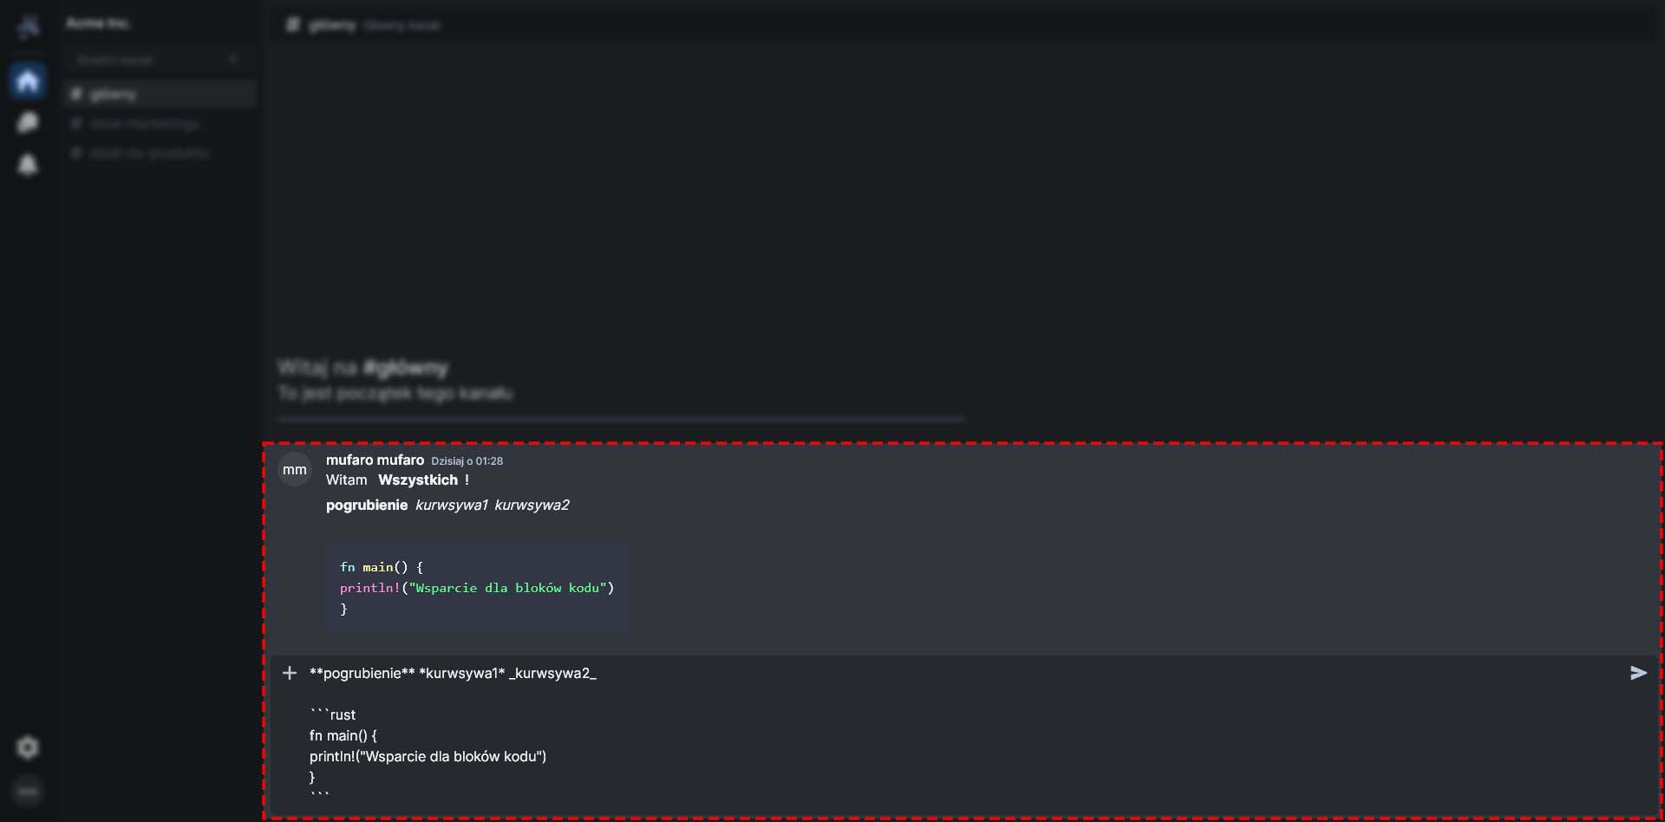Viewport: 1665px width, 822px height.
Task: Click the small icon beside channel search
Action: coord(233,59)
